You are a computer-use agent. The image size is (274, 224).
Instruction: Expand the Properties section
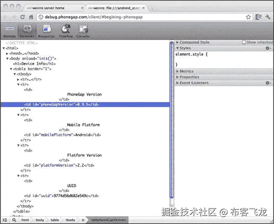(x=177, y=77)
